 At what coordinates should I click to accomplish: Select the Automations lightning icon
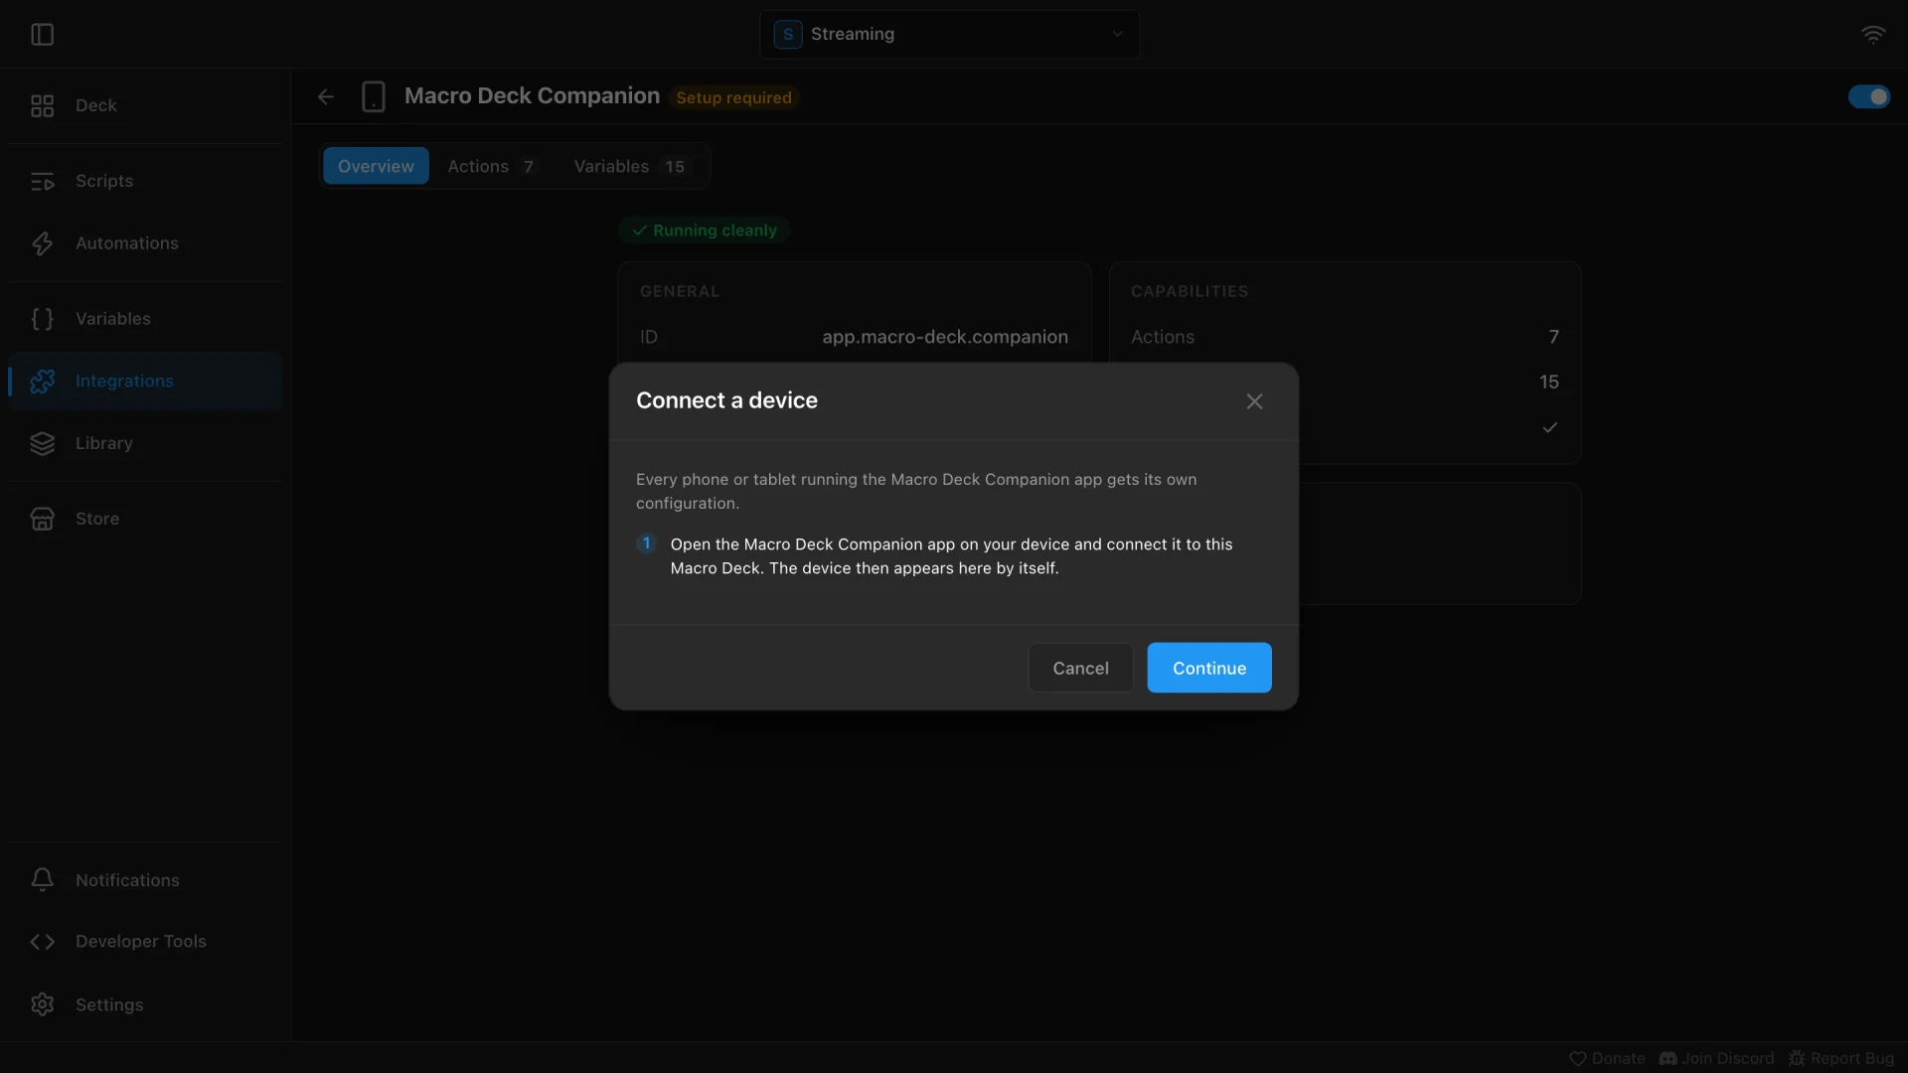42,243
